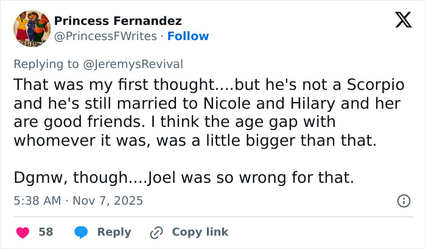Open the 5:38 AM timestamp link

pos(38,200)
